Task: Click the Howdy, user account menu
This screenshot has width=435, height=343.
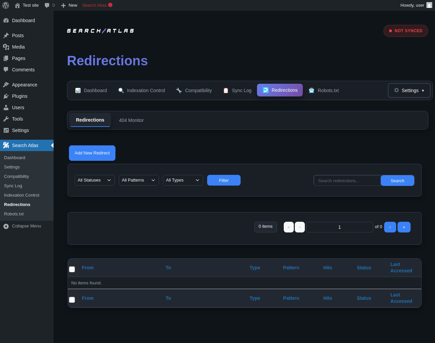Action: pos(416,5)
